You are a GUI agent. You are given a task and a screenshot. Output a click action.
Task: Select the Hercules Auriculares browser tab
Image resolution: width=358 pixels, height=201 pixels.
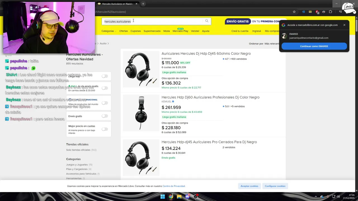coord(117,4)
